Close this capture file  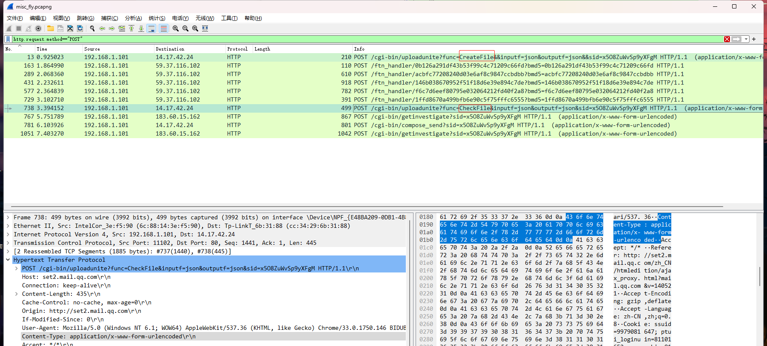(x=70, y=28)
